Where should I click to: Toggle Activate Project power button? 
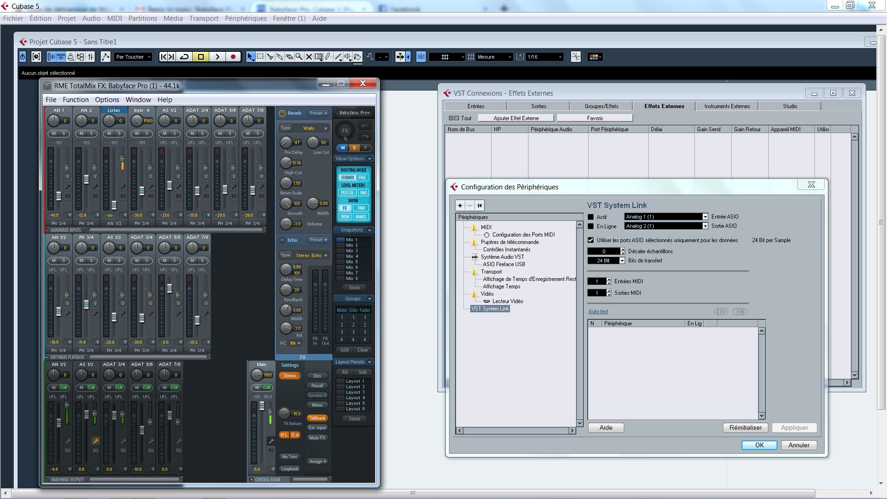point(23,57)
